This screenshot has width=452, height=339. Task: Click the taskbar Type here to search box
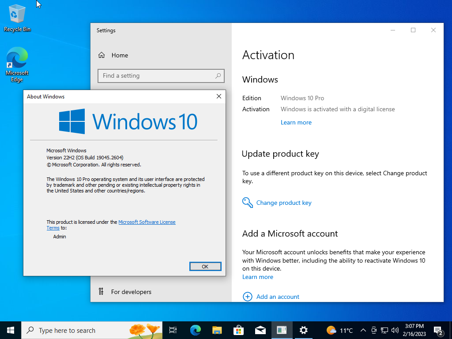92,330
